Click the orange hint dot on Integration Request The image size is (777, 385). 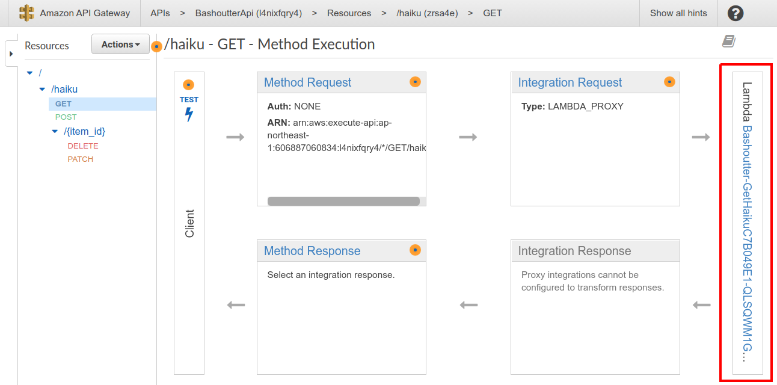669,82
